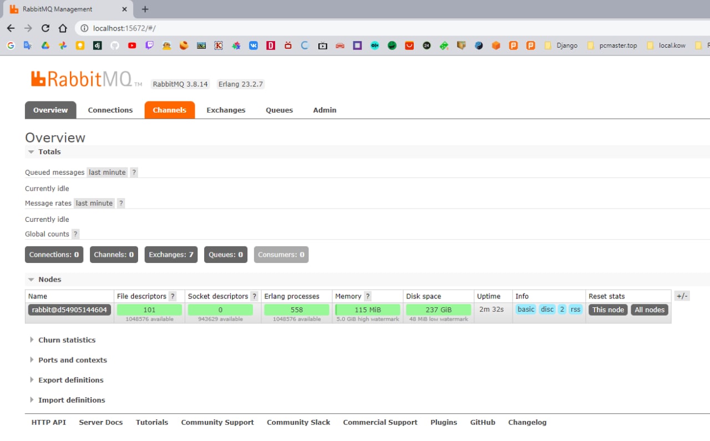Show help for Memory column
Image resolution: width=710 pixels, height=441 pixels.
tap(367, 296)
